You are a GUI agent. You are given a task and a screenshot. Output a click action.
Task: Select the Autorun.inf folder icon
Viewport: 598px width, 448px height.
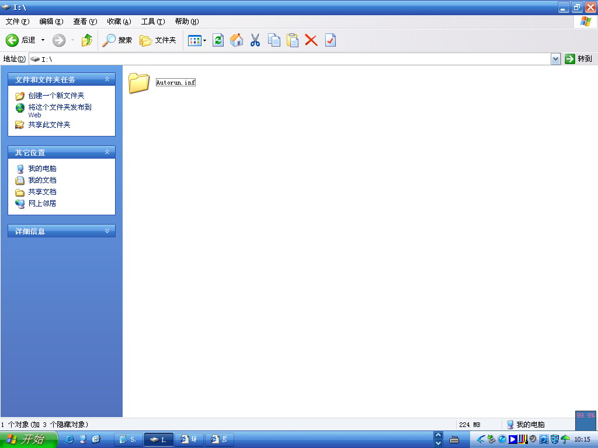pyautogui.click(x=139, y=83)
